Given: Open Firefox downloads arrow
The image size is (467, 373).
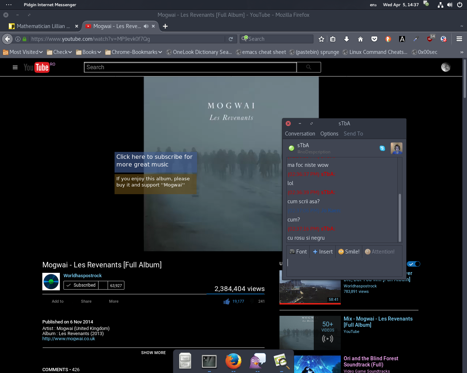Looking at the screenshot, I should point(347,39).
